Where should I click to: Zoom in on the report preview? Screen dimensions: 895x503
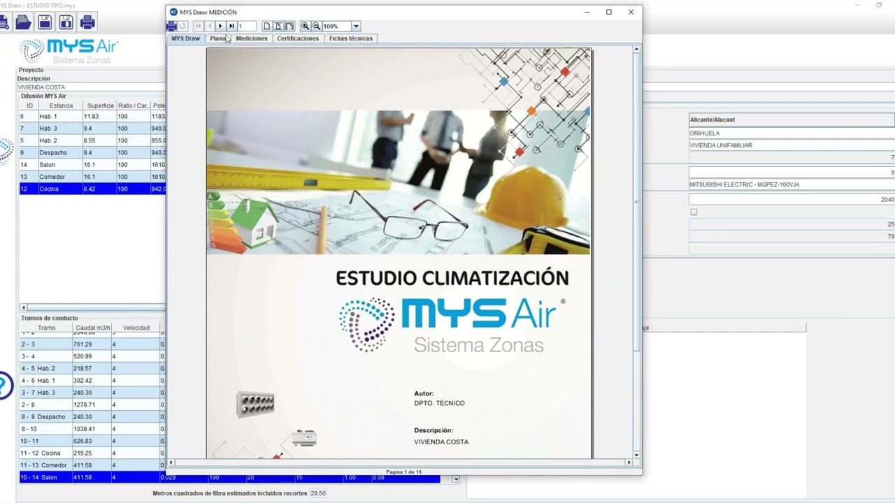(x=306, y=26)
